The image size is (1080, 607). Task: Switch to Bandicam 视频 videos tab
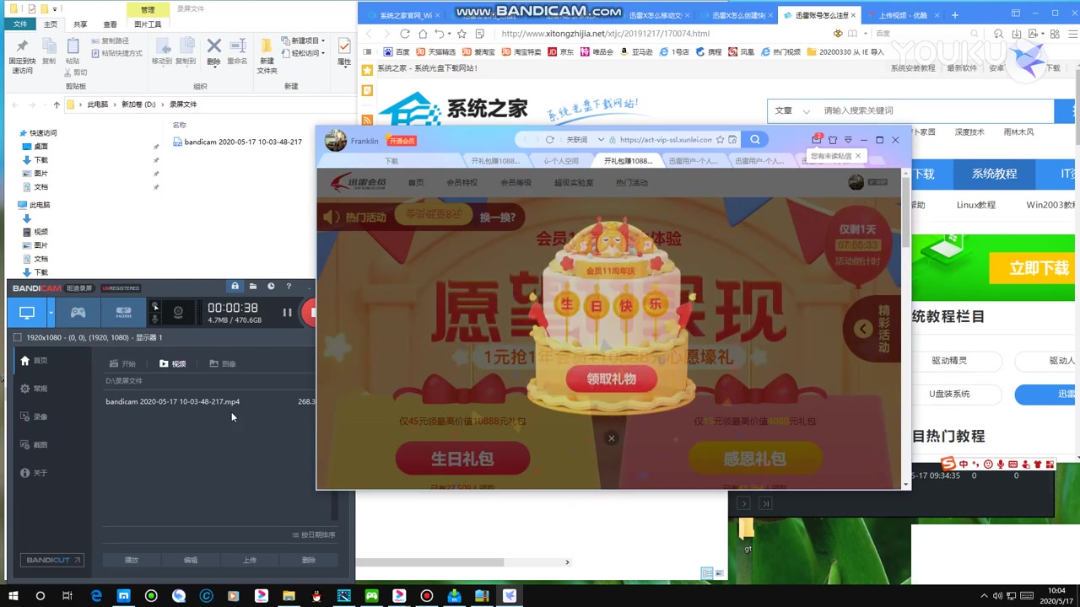pos(172,364)
